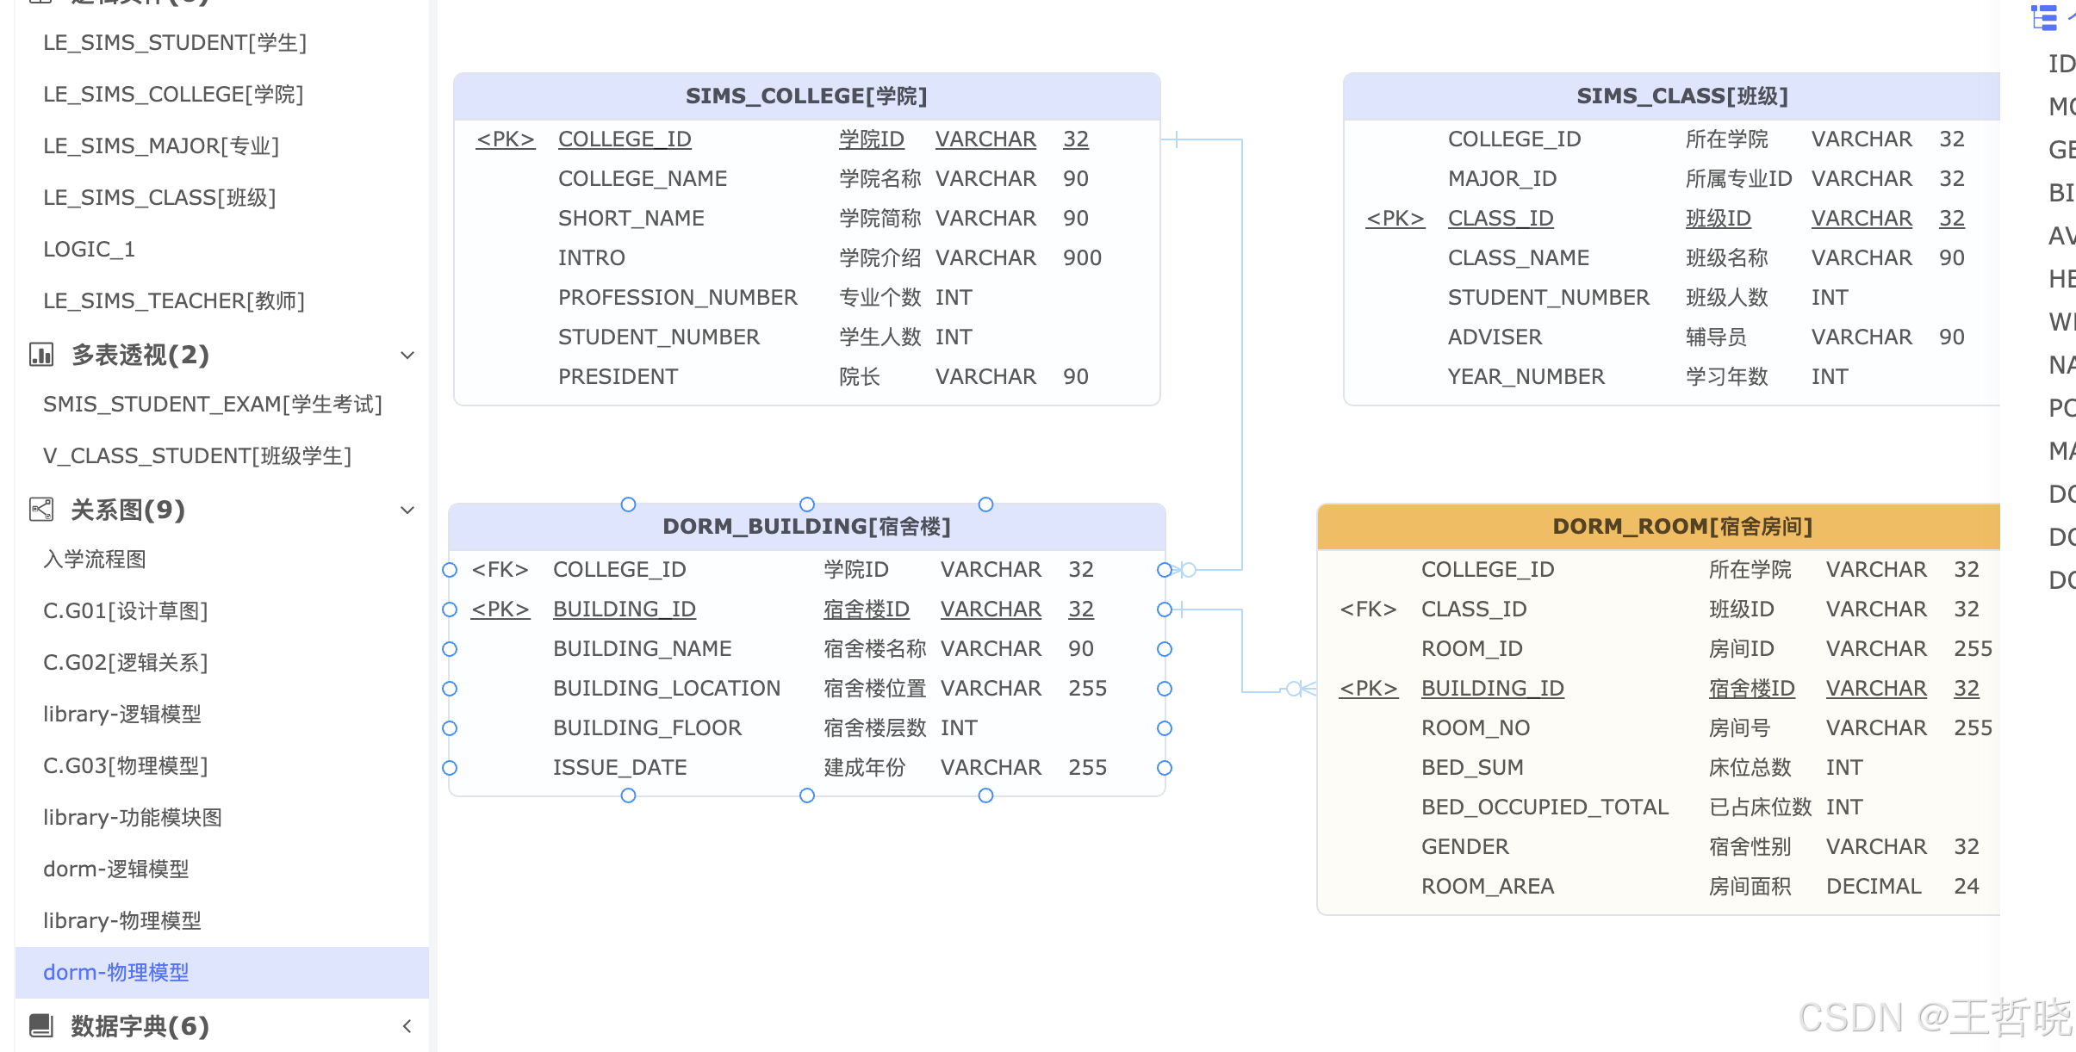Open the 入学流程图 diagram
This screenshot has width=2076, height=1052.
pos(95,559)
